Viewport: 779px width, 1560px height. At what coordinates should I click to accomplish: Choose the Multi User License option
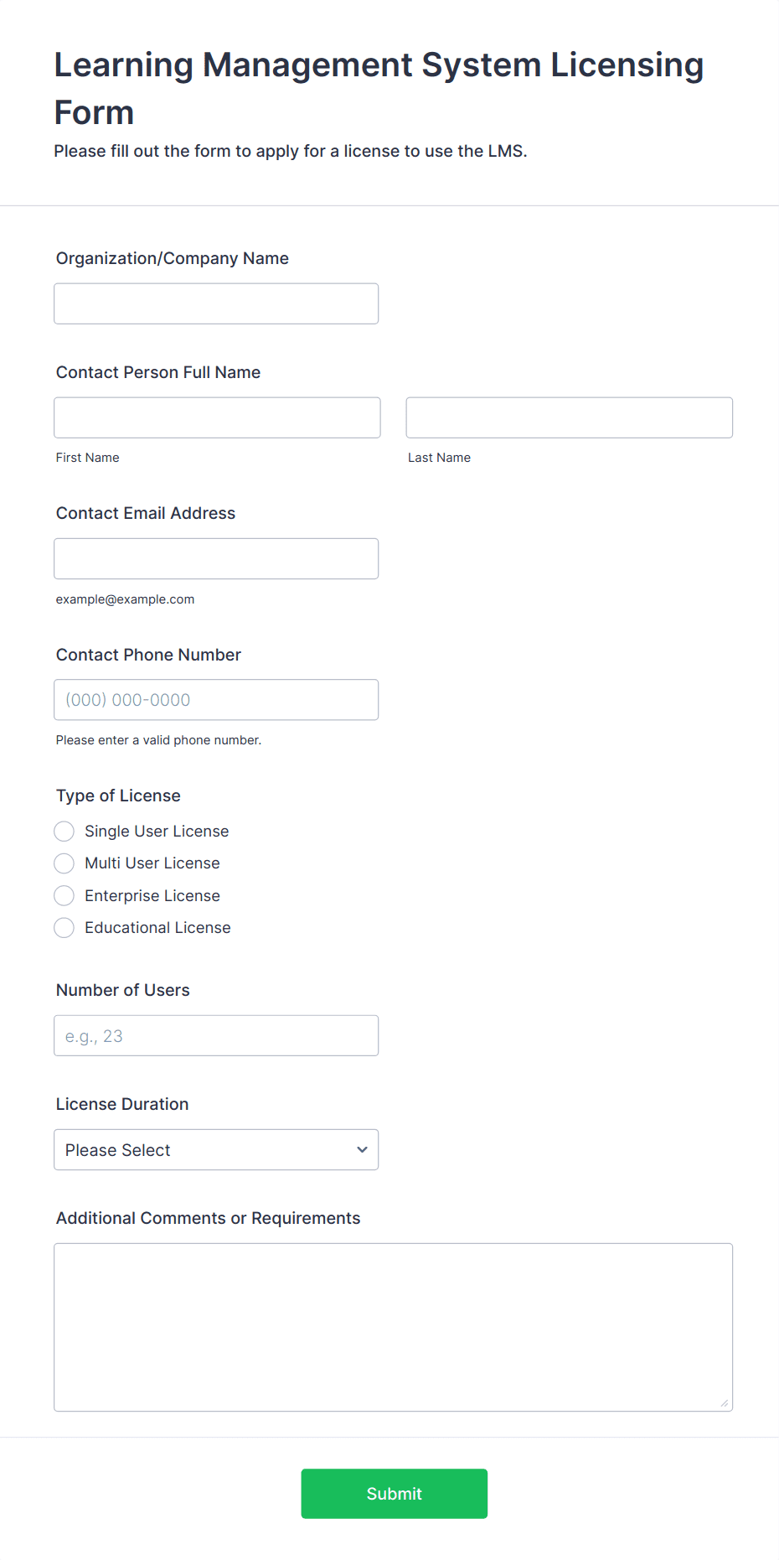pyautogui.click(x=64, y=863)
